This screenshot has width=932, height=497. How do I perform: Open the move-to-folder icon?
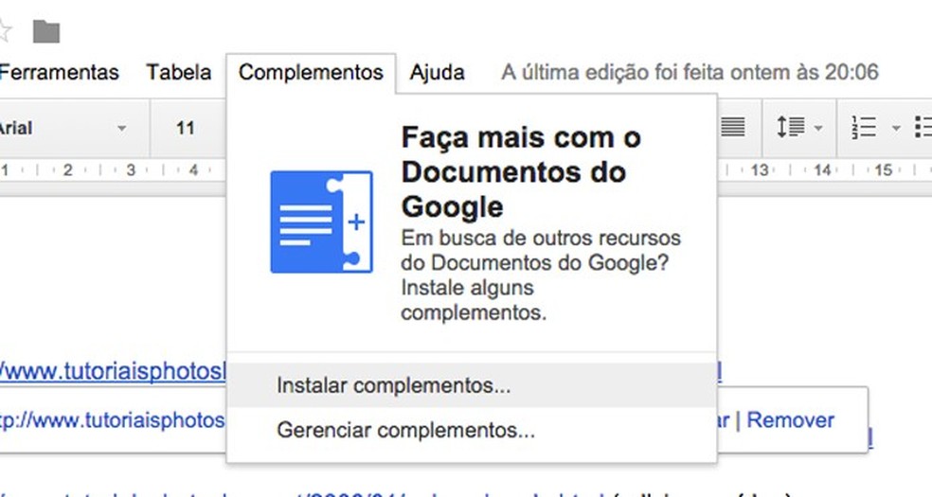pyautogui.click(x=46, y=31)
